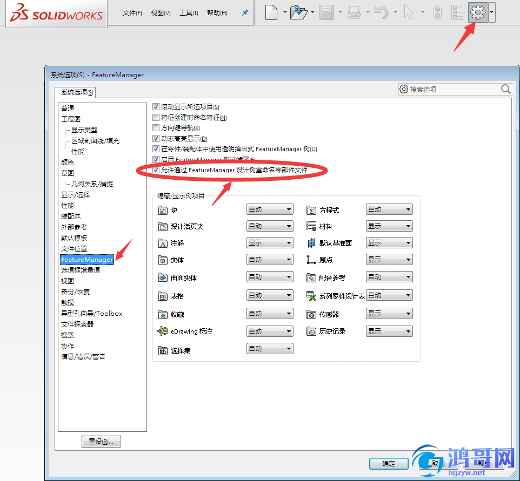Click the 收藏 favorites icon
The image size is (520, 481).
click(x=163, y=314)
